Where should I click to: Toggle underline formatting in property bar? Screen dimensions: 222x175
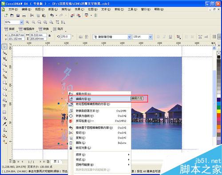tap(170, 37)
